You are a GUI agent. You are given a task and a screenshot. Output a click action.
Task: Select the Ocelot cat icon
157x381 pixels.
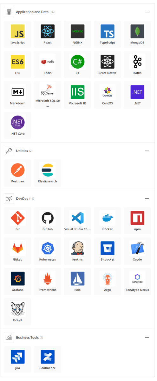(18, 309)
